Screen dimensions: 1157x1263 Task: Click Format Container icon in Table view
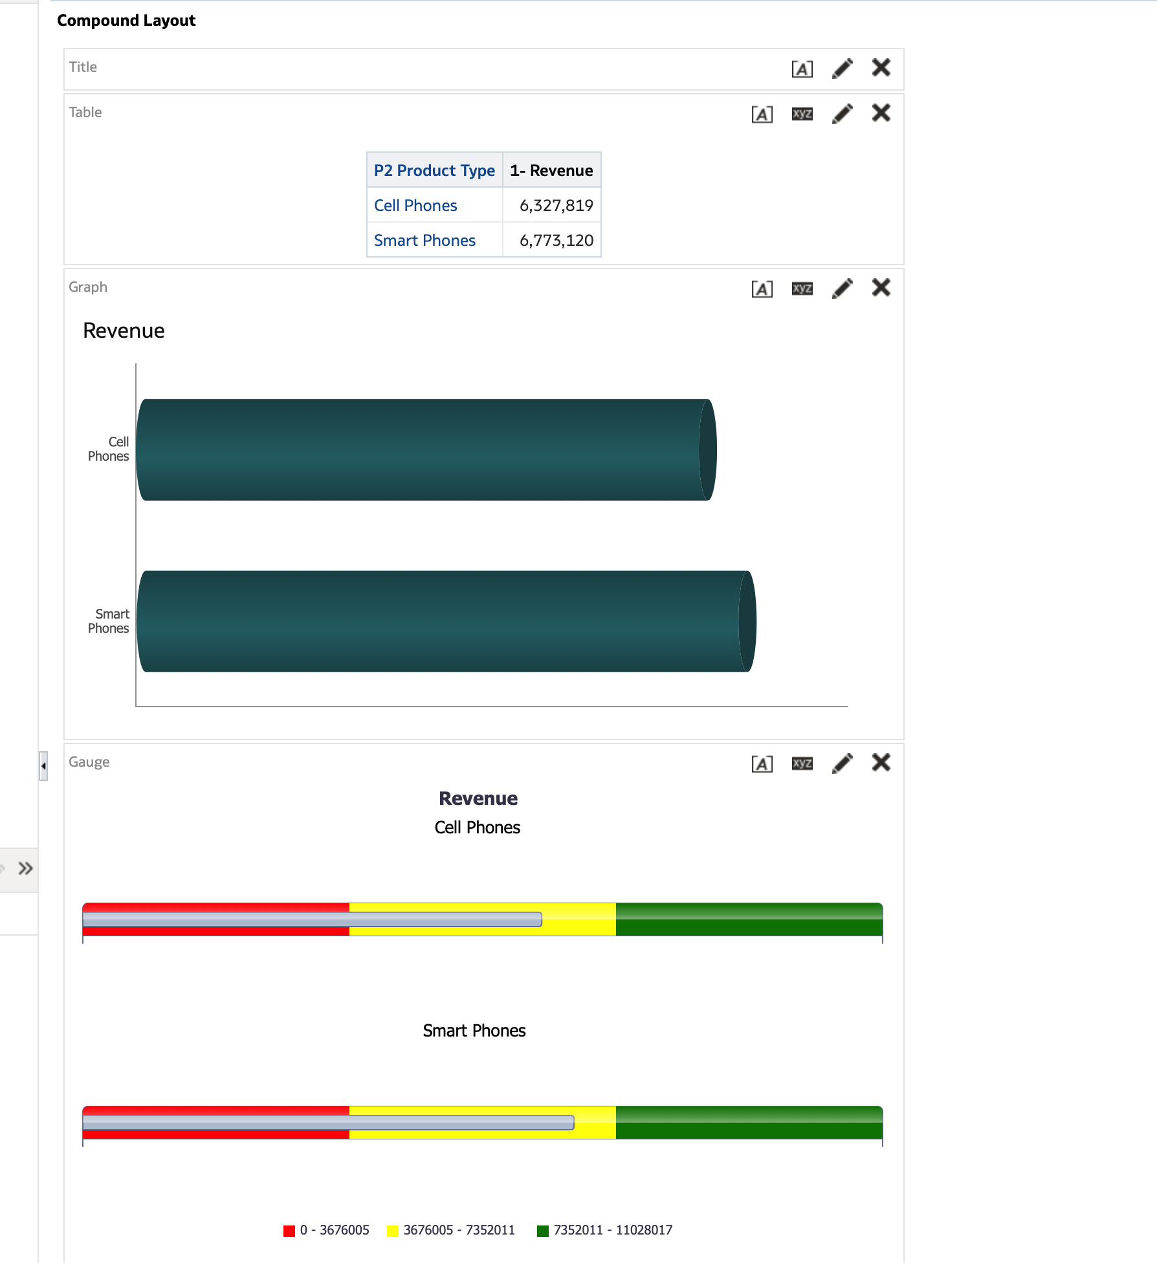[x=762, y=115]
